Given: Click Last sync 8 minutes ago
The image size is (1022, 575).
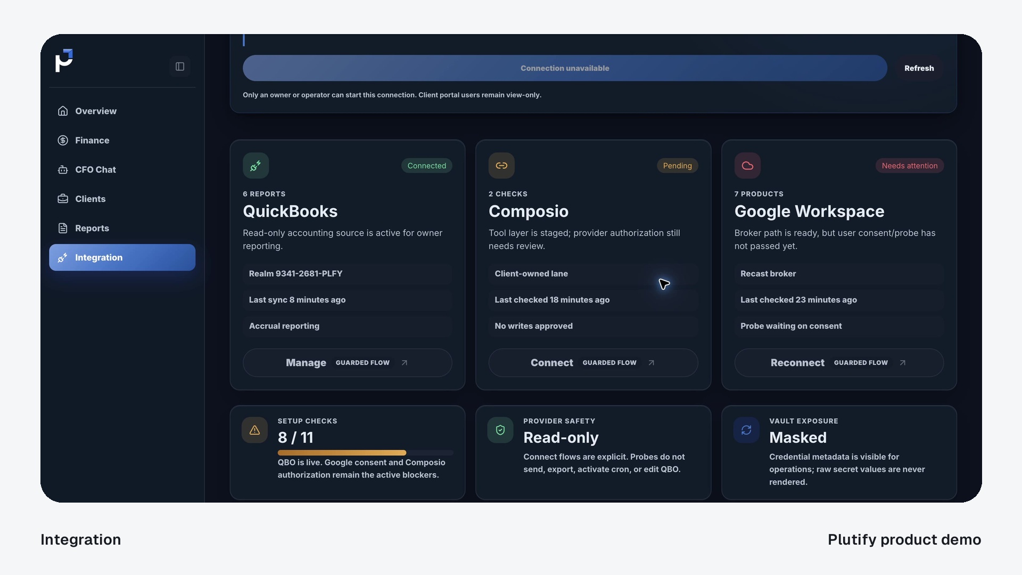Looking at the screenshot, I should click(x=347, y=300).
